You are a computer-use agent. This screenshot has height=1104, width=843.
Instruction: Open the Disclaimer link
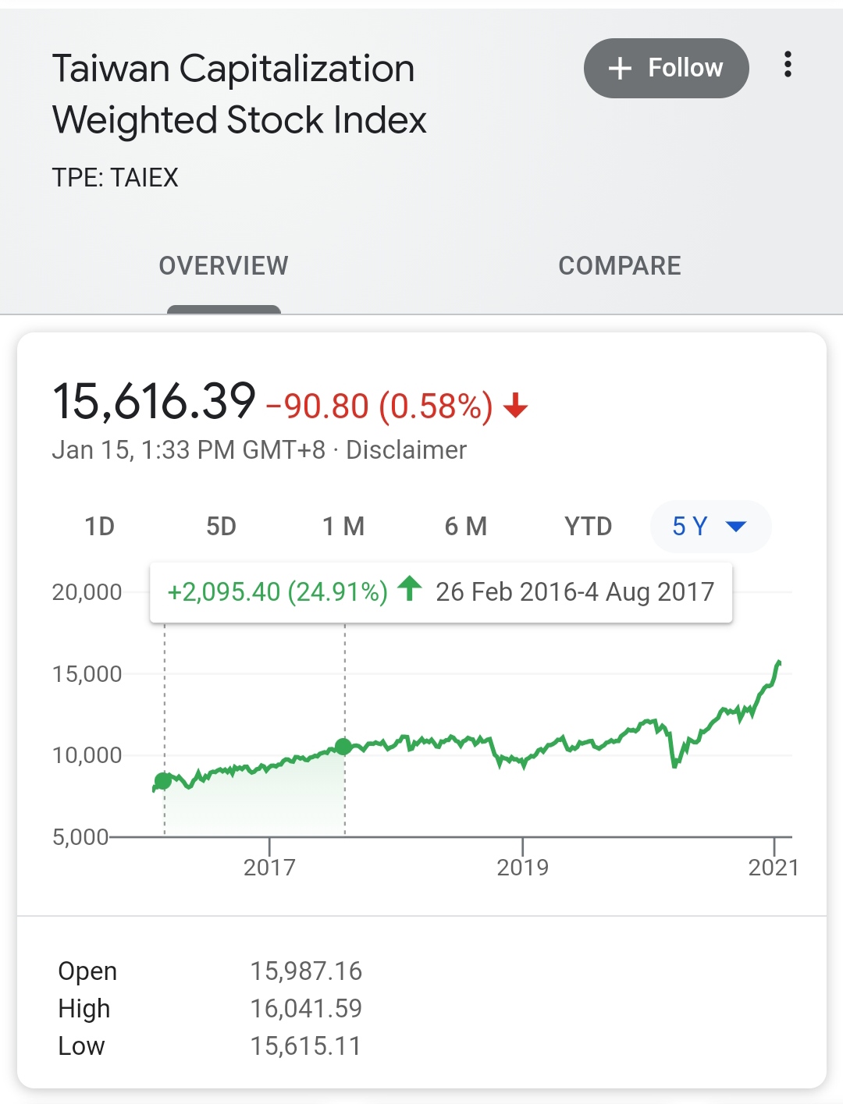pos(406,450)
